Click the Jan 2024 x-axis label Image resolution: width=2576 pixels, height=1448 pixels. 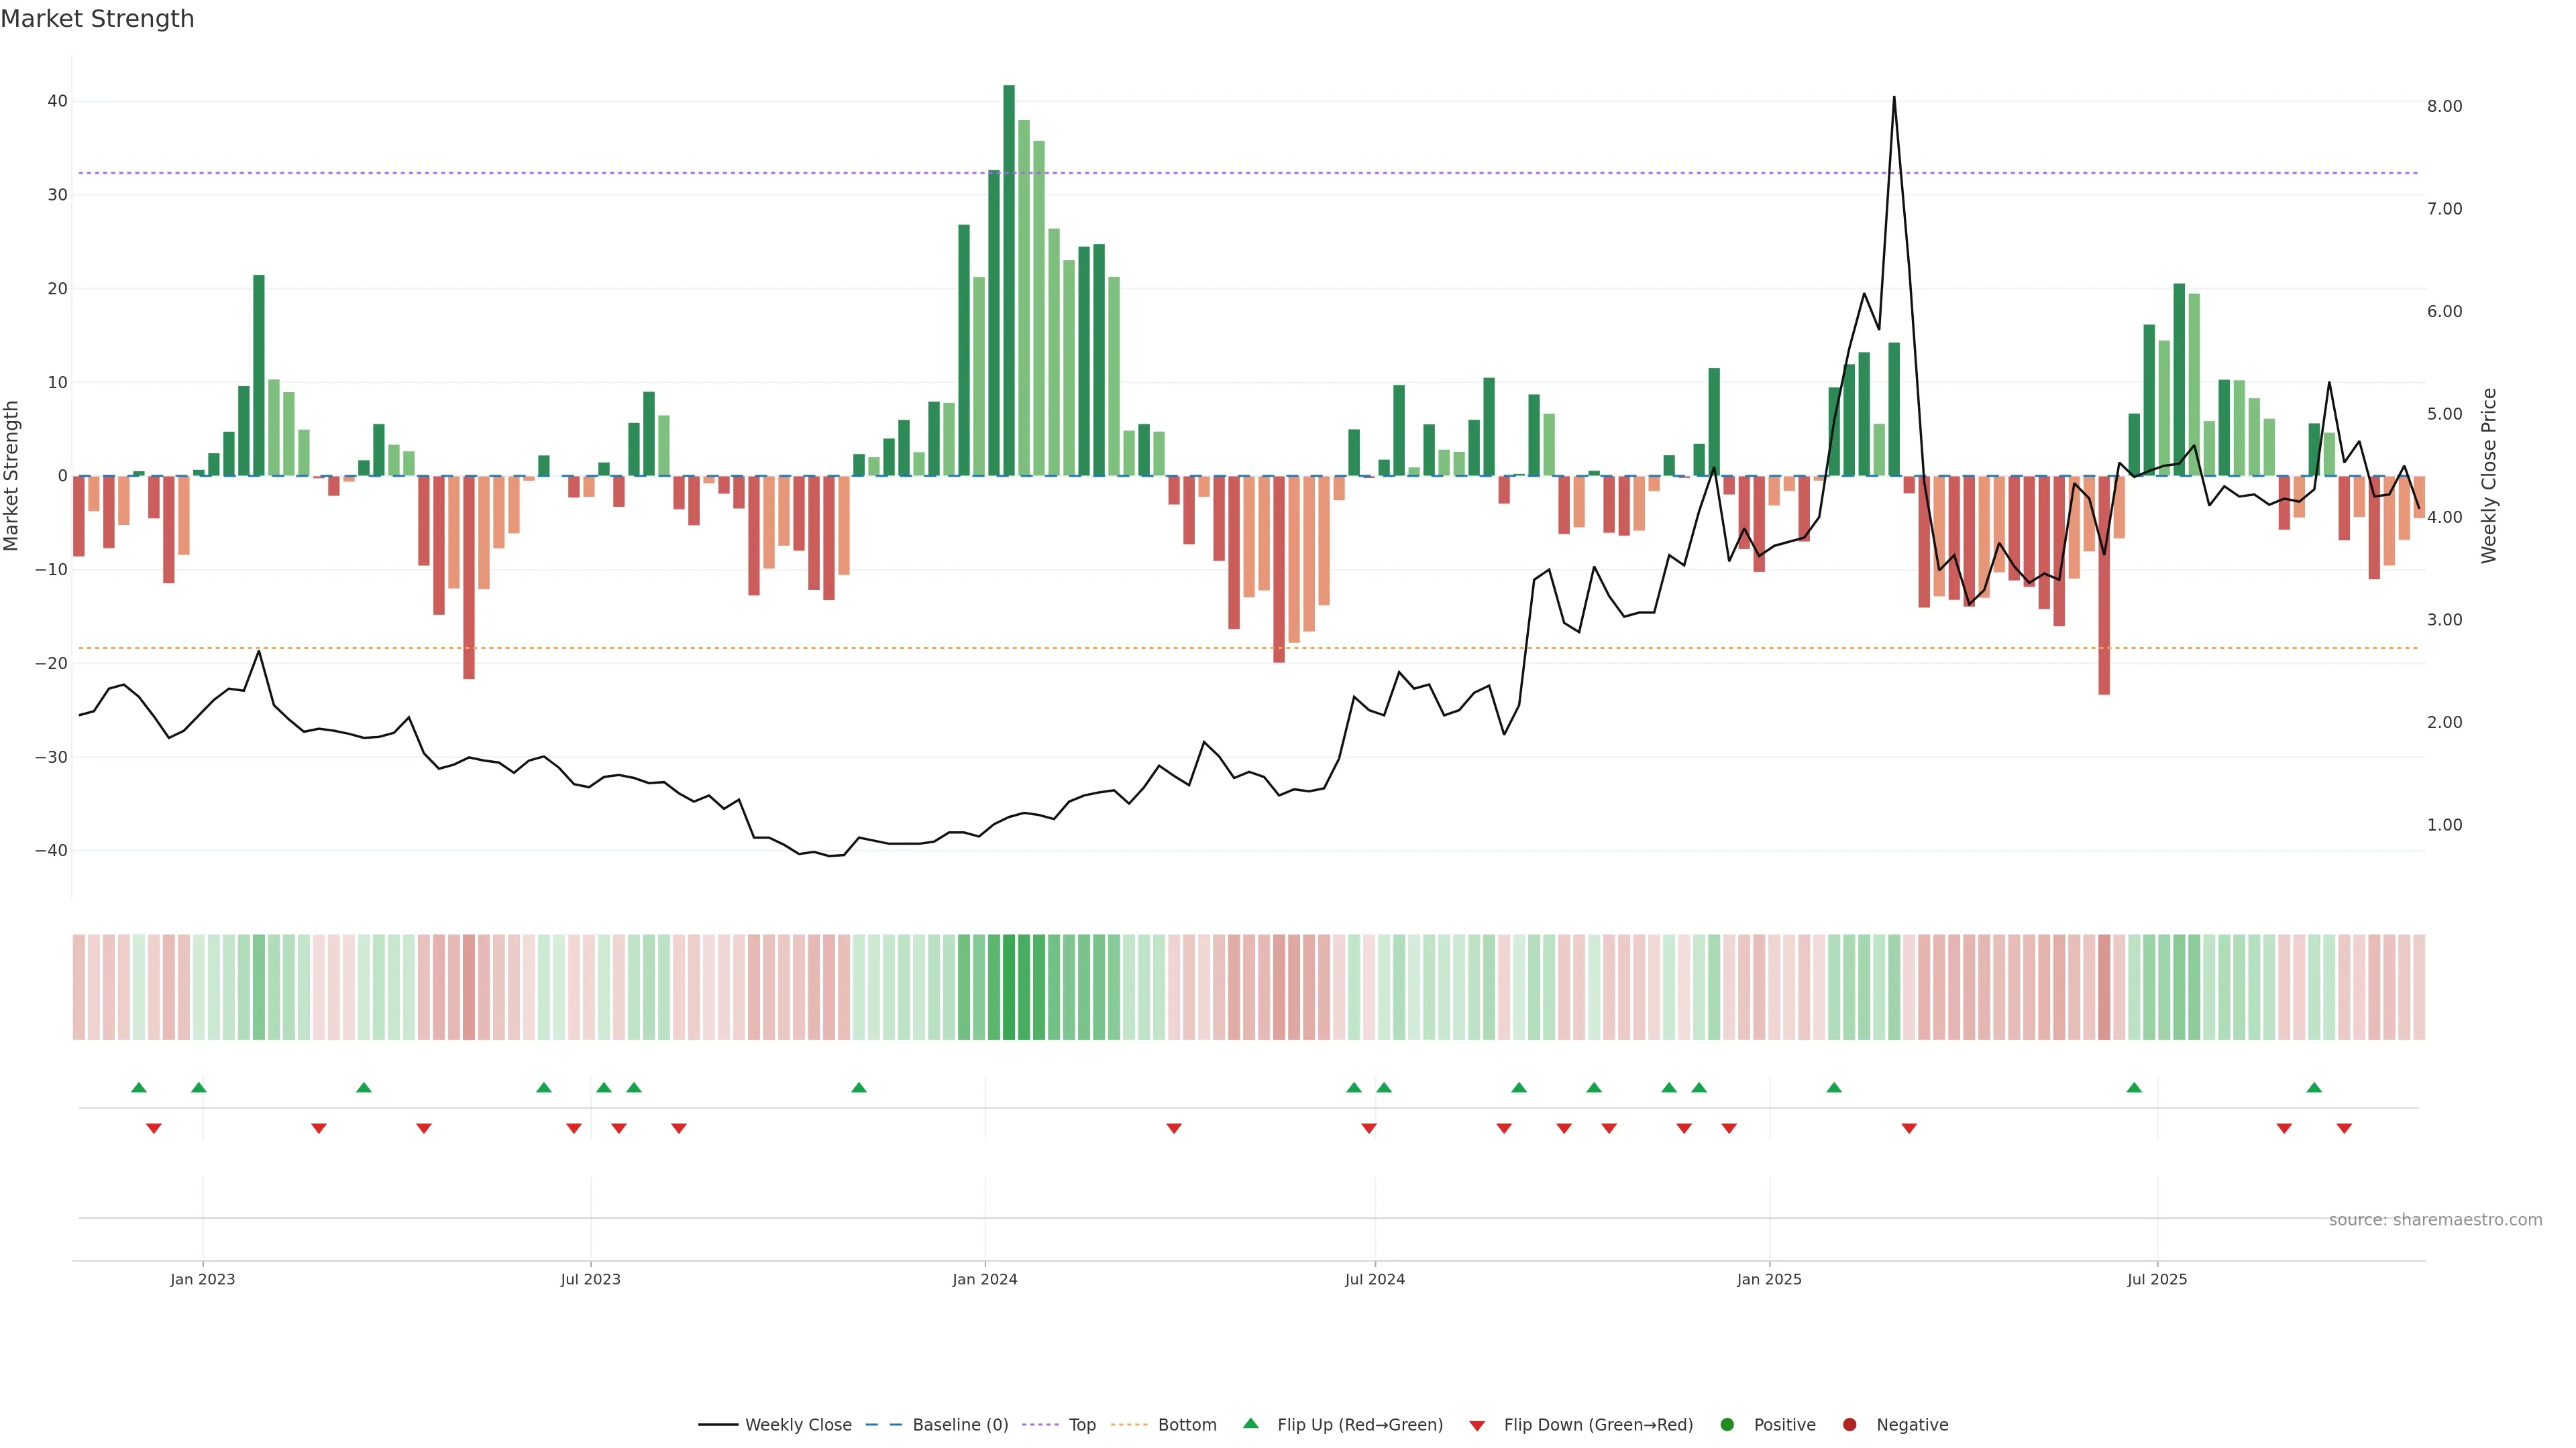984,1279
